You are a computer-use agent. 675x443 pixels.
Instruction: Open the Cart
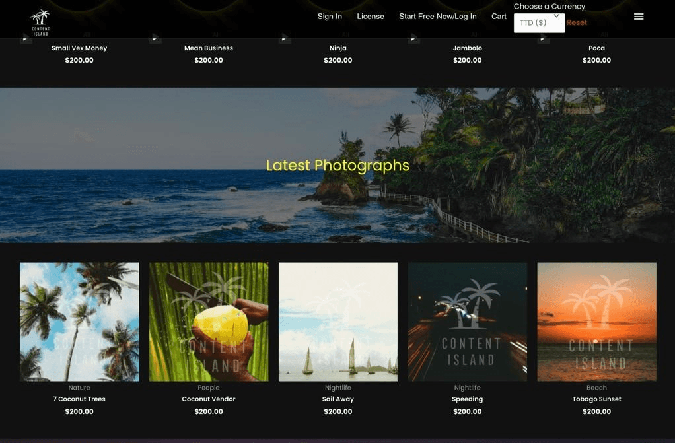499,17
